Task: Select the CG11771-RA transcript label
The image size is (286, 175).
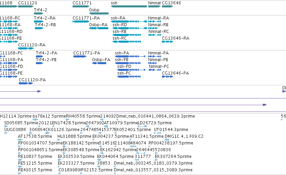Action: coord(86,18)
